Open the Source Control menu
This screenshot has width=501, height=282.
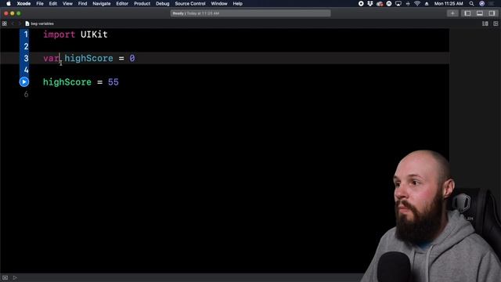point(190,3)
